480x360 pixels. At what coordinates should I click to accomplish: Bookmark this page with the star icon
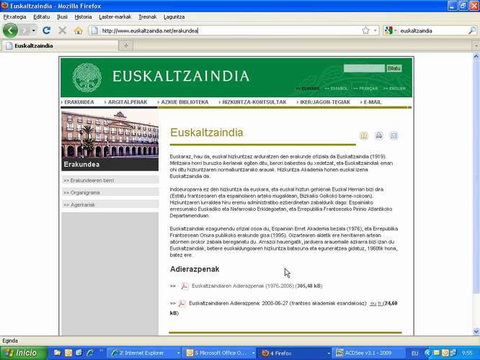(365, 30)
